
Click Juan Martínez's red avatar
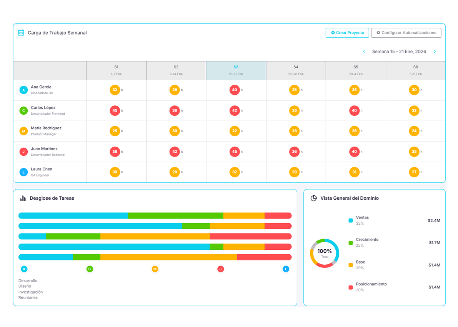point(23,152)
